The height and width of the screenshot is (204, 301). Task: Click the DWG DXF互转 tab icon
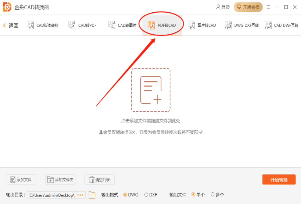pos(228,25)
